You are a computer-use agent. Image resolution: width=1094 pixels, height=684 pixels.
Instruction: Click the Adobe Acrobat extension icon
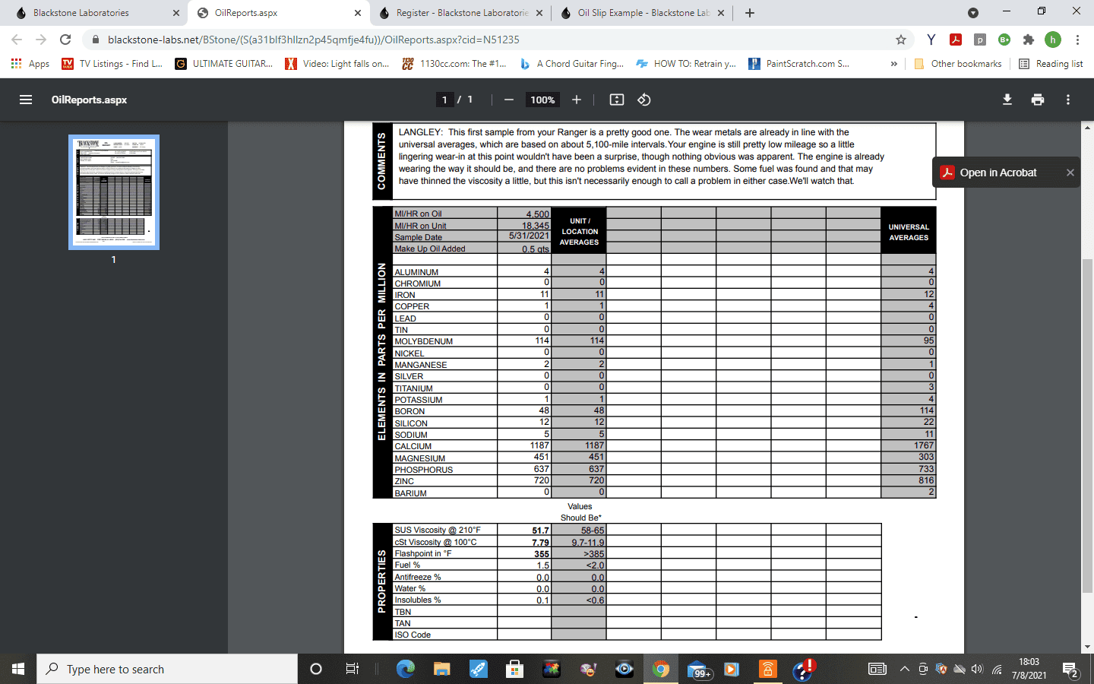click(956, 40)
